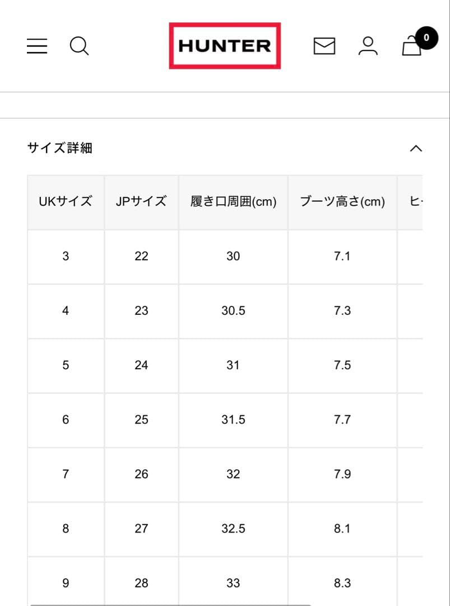Click UK size 3 table cell

[x=66, y=256]
